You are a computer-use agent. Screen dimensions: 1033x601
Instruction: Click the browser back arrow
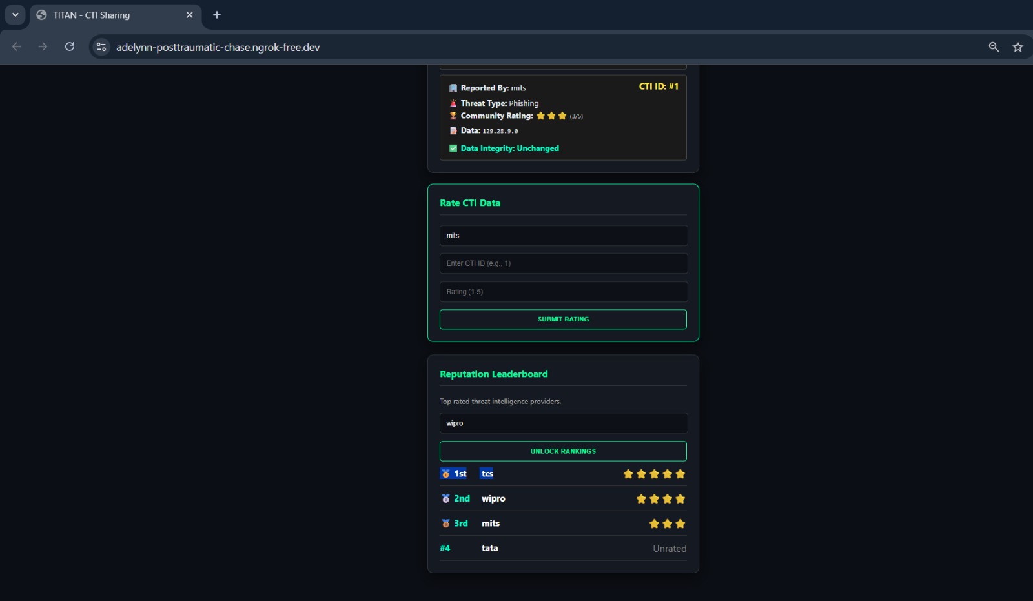17,46
